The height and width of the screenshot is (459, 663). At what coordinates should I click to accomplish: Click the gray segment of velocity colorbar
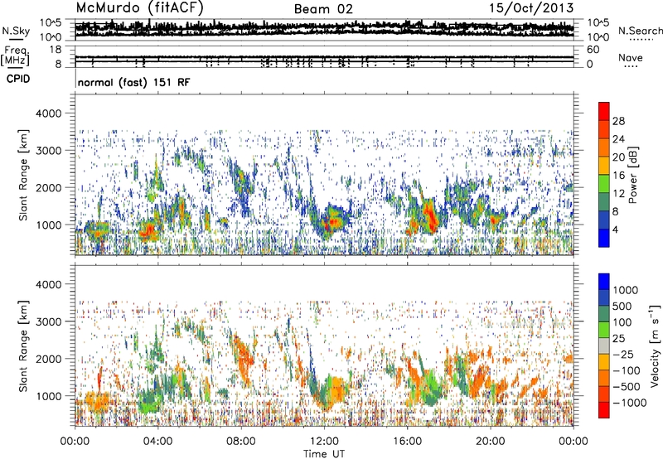coord(604,345)
